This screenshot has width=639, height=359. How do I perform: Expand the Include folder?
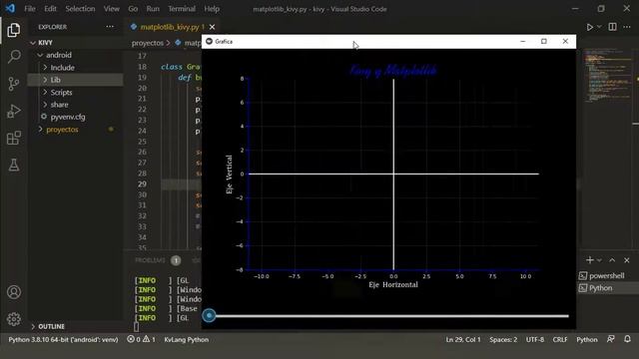pyautogui.click(x=45, y=67)
